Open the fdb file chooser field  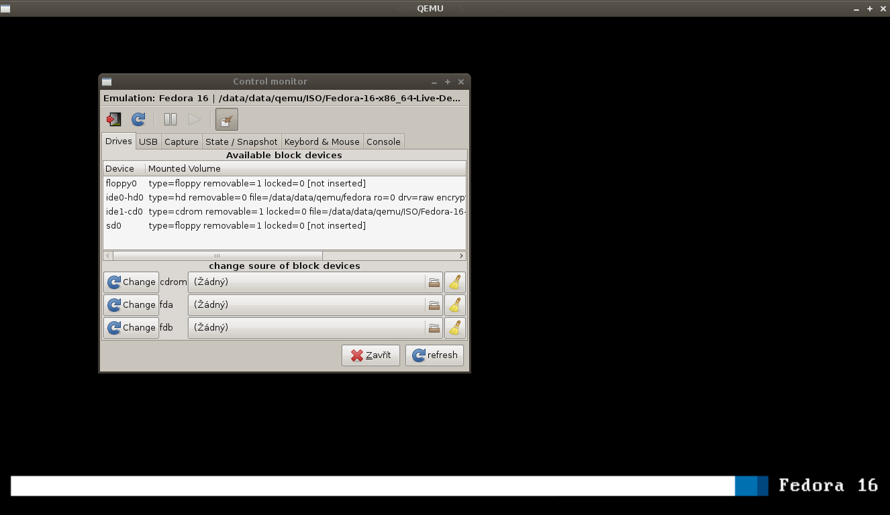click(315, 328)
